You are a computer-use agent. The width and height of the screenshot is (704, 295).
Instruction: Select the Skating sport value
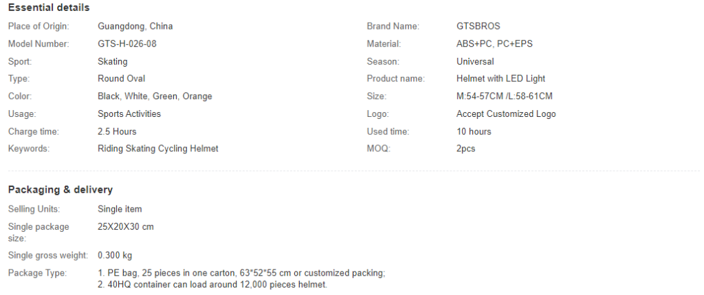113,62
